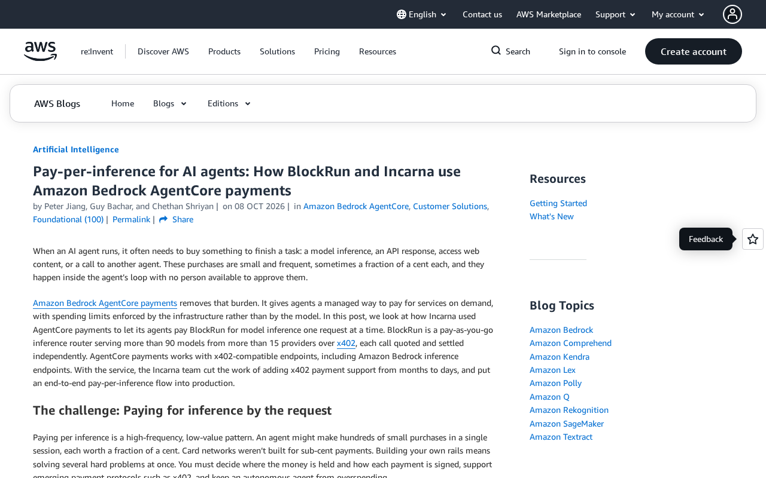The width and height of the screenshot is (766, 478).
Task: Open the Editions dropdown menu
Action: click(230, 103)
